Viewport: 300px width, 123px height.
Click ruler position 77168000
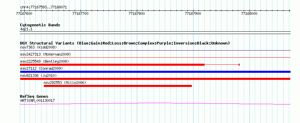[249, 13]
